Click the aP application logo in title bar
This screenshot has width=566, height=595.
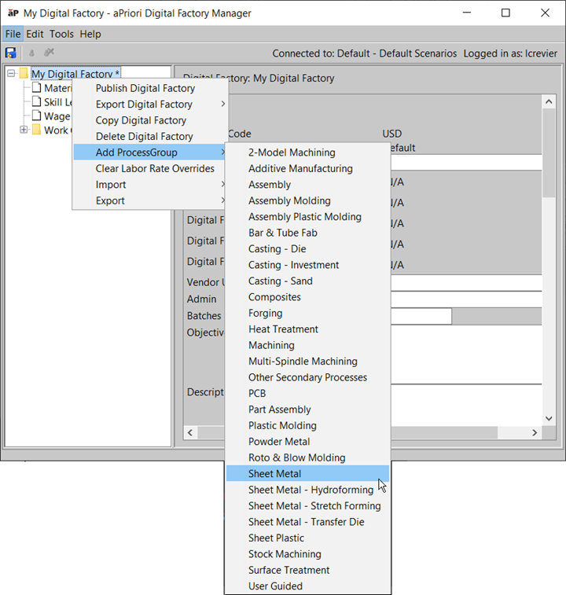coord(13,13)
